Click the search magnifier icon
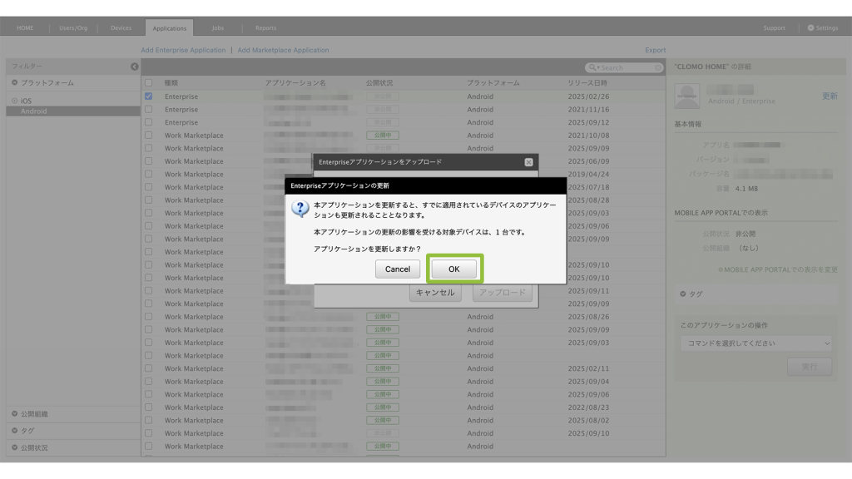Screen dimensions: 852x479 [592, 68]
